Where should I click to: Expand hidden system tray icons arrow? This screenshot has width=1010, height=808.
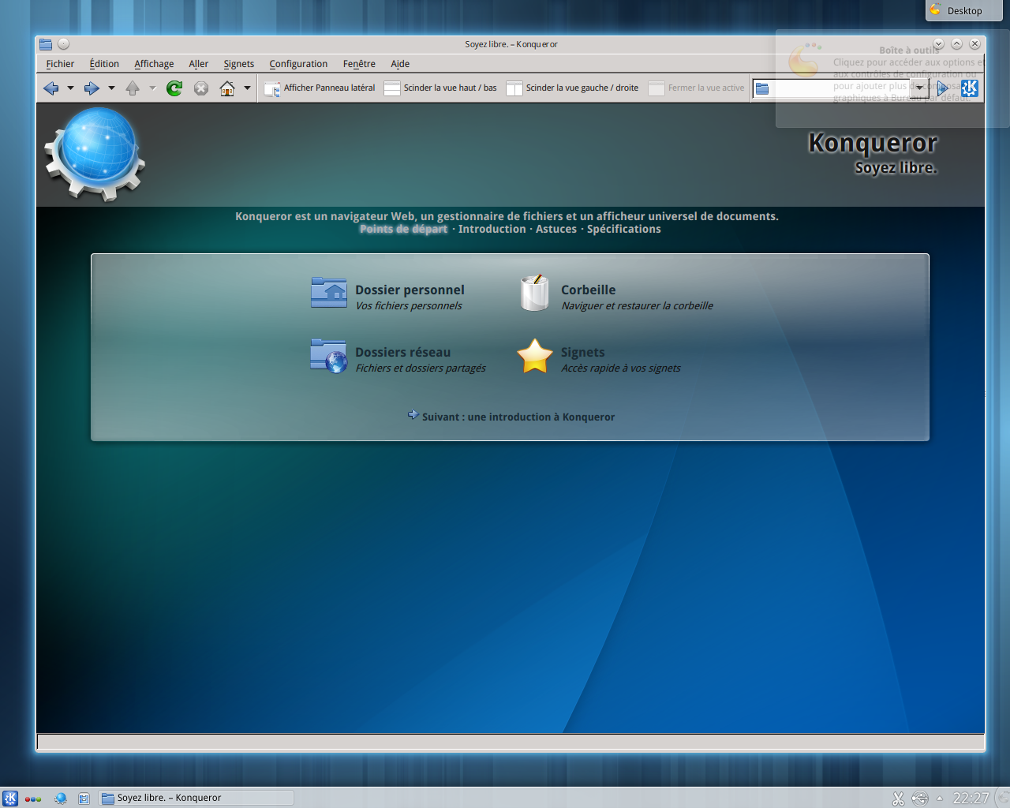(x=940, y=799)
